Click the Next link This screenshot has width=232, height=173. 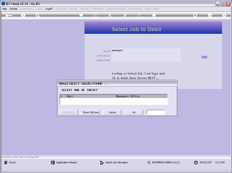point(204,57)
